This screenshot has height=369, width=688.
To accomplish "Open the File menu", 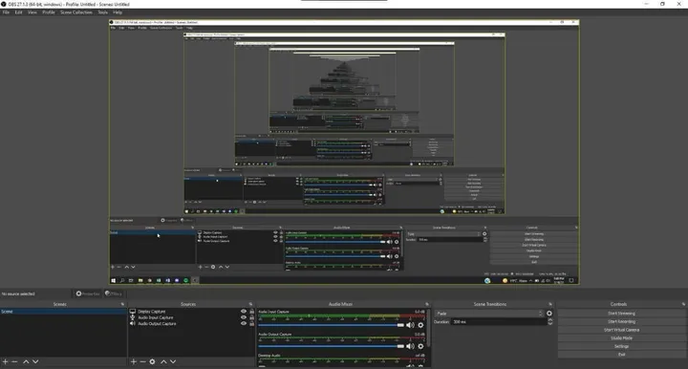I will 6,12.
